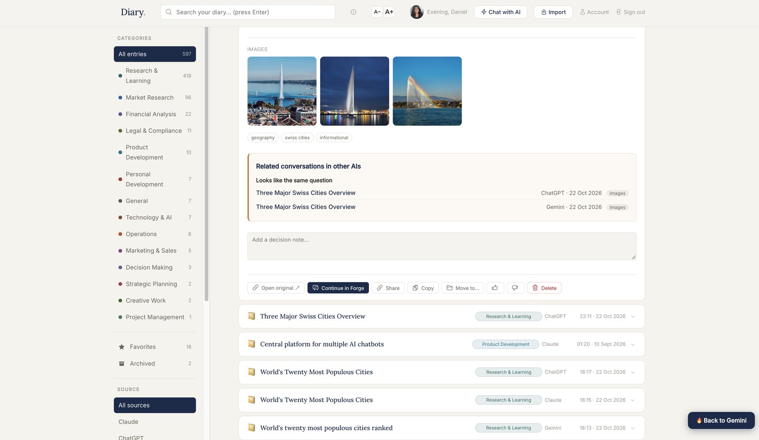The width and height of the screenshot is (759, 440).
Task: Increase font size with A+ button
Action: 389,12
